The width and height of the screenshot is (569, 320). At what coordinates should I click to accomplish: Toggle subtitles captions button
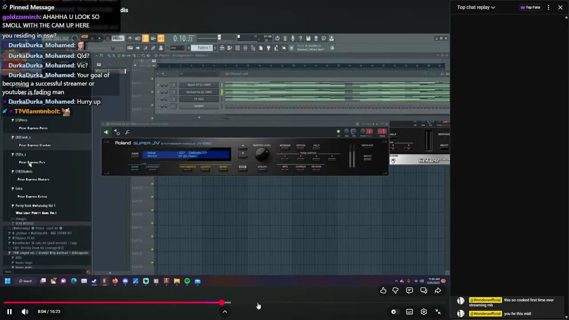click(409, 312)
